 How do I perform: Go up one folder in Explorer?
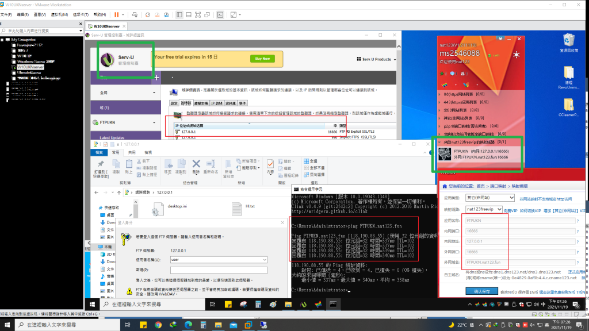[x=119, y=193]
